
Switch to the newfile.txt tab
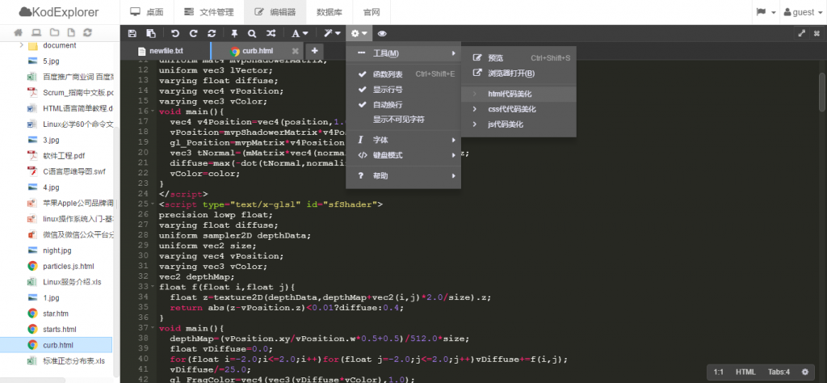click(x=161, y=51)
